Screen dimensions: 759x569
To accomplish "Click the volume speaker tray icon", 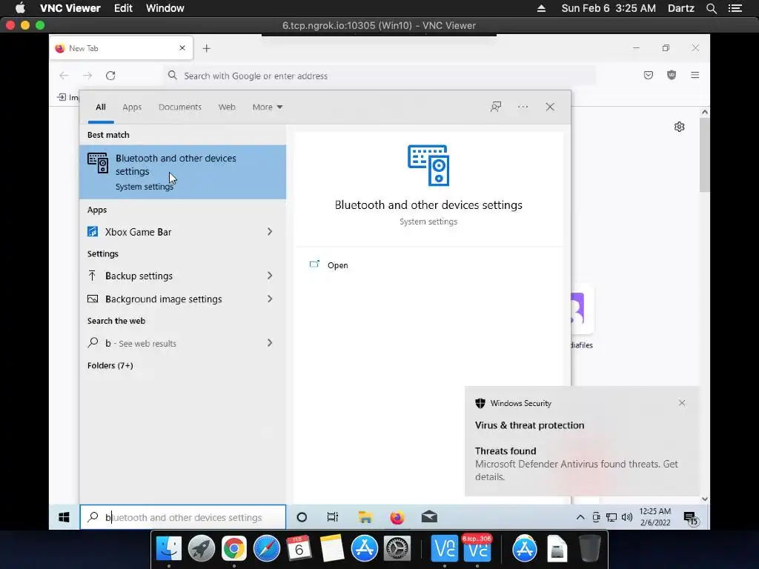I will pyautogui.click(x=627, y=517).
